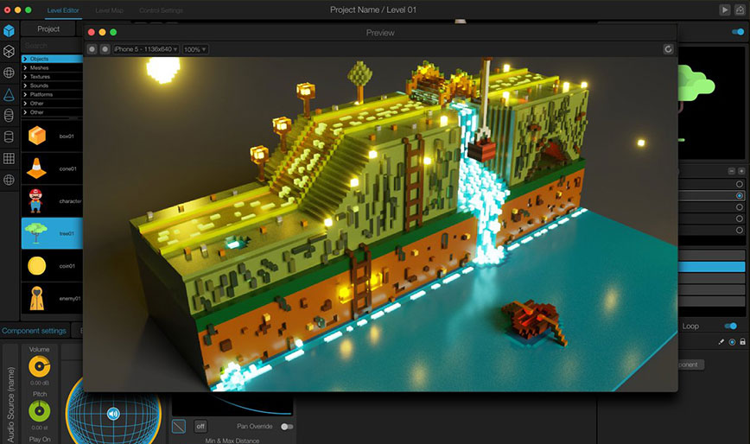Screen dimensions: 750x444
Task: Select the character object thumbnail
Action: coord(36,200)
